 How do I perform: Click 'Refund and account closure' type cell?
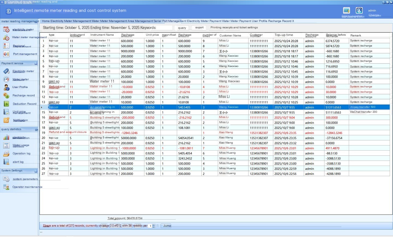click(68, 132)
